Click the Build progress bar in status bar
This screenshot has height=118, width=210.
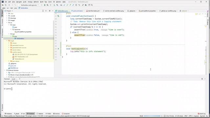coord(152,116)
